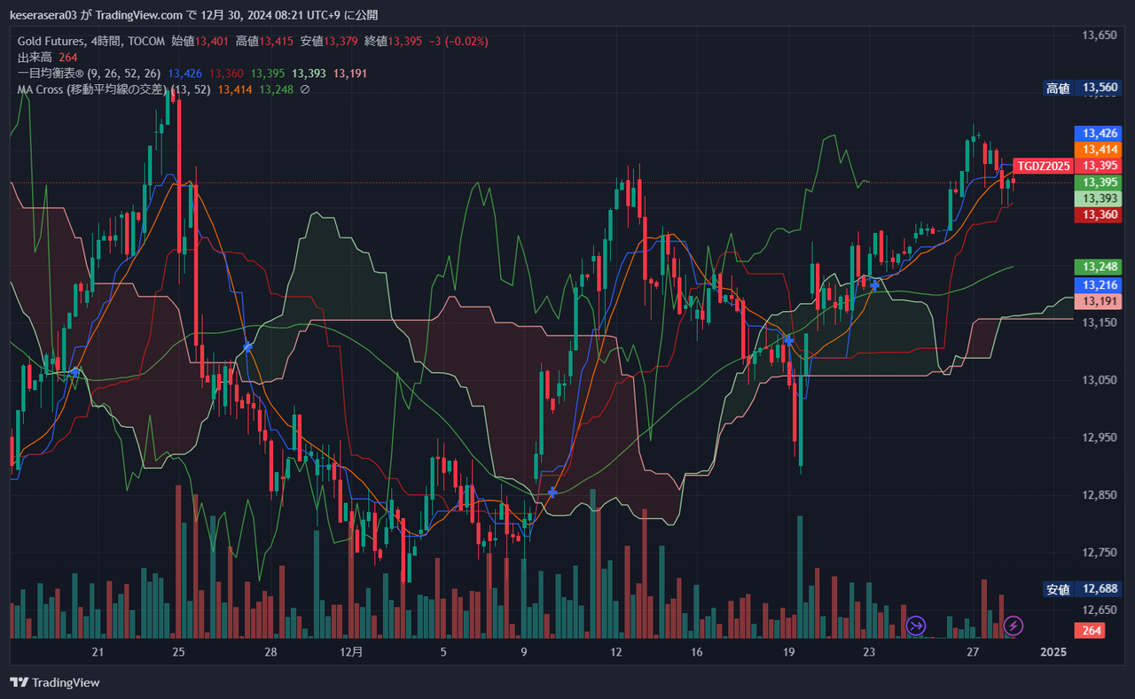Click the Gold Futures, 4時間, TOCOM title

pos(91,41)
